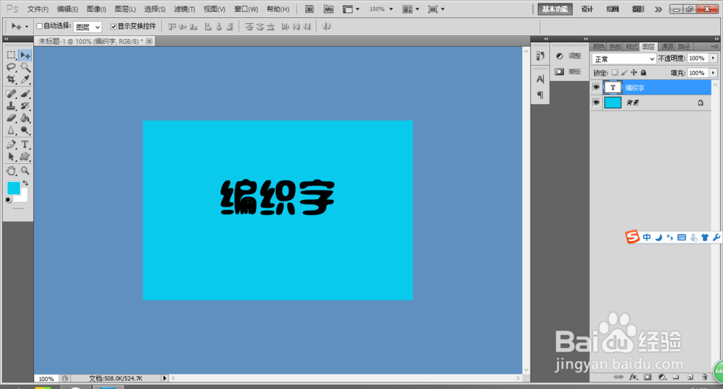Select the Pen tool

12,144
